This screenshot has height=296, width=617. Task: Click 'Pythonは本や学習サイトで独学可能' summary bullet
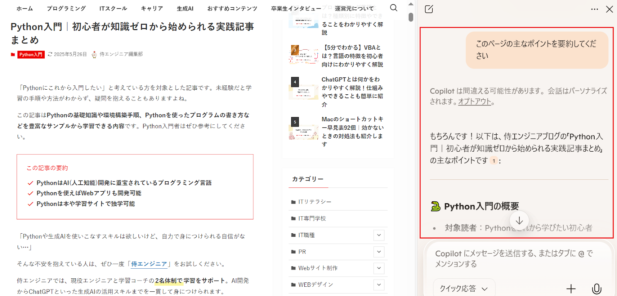click(x=86, y=204)
